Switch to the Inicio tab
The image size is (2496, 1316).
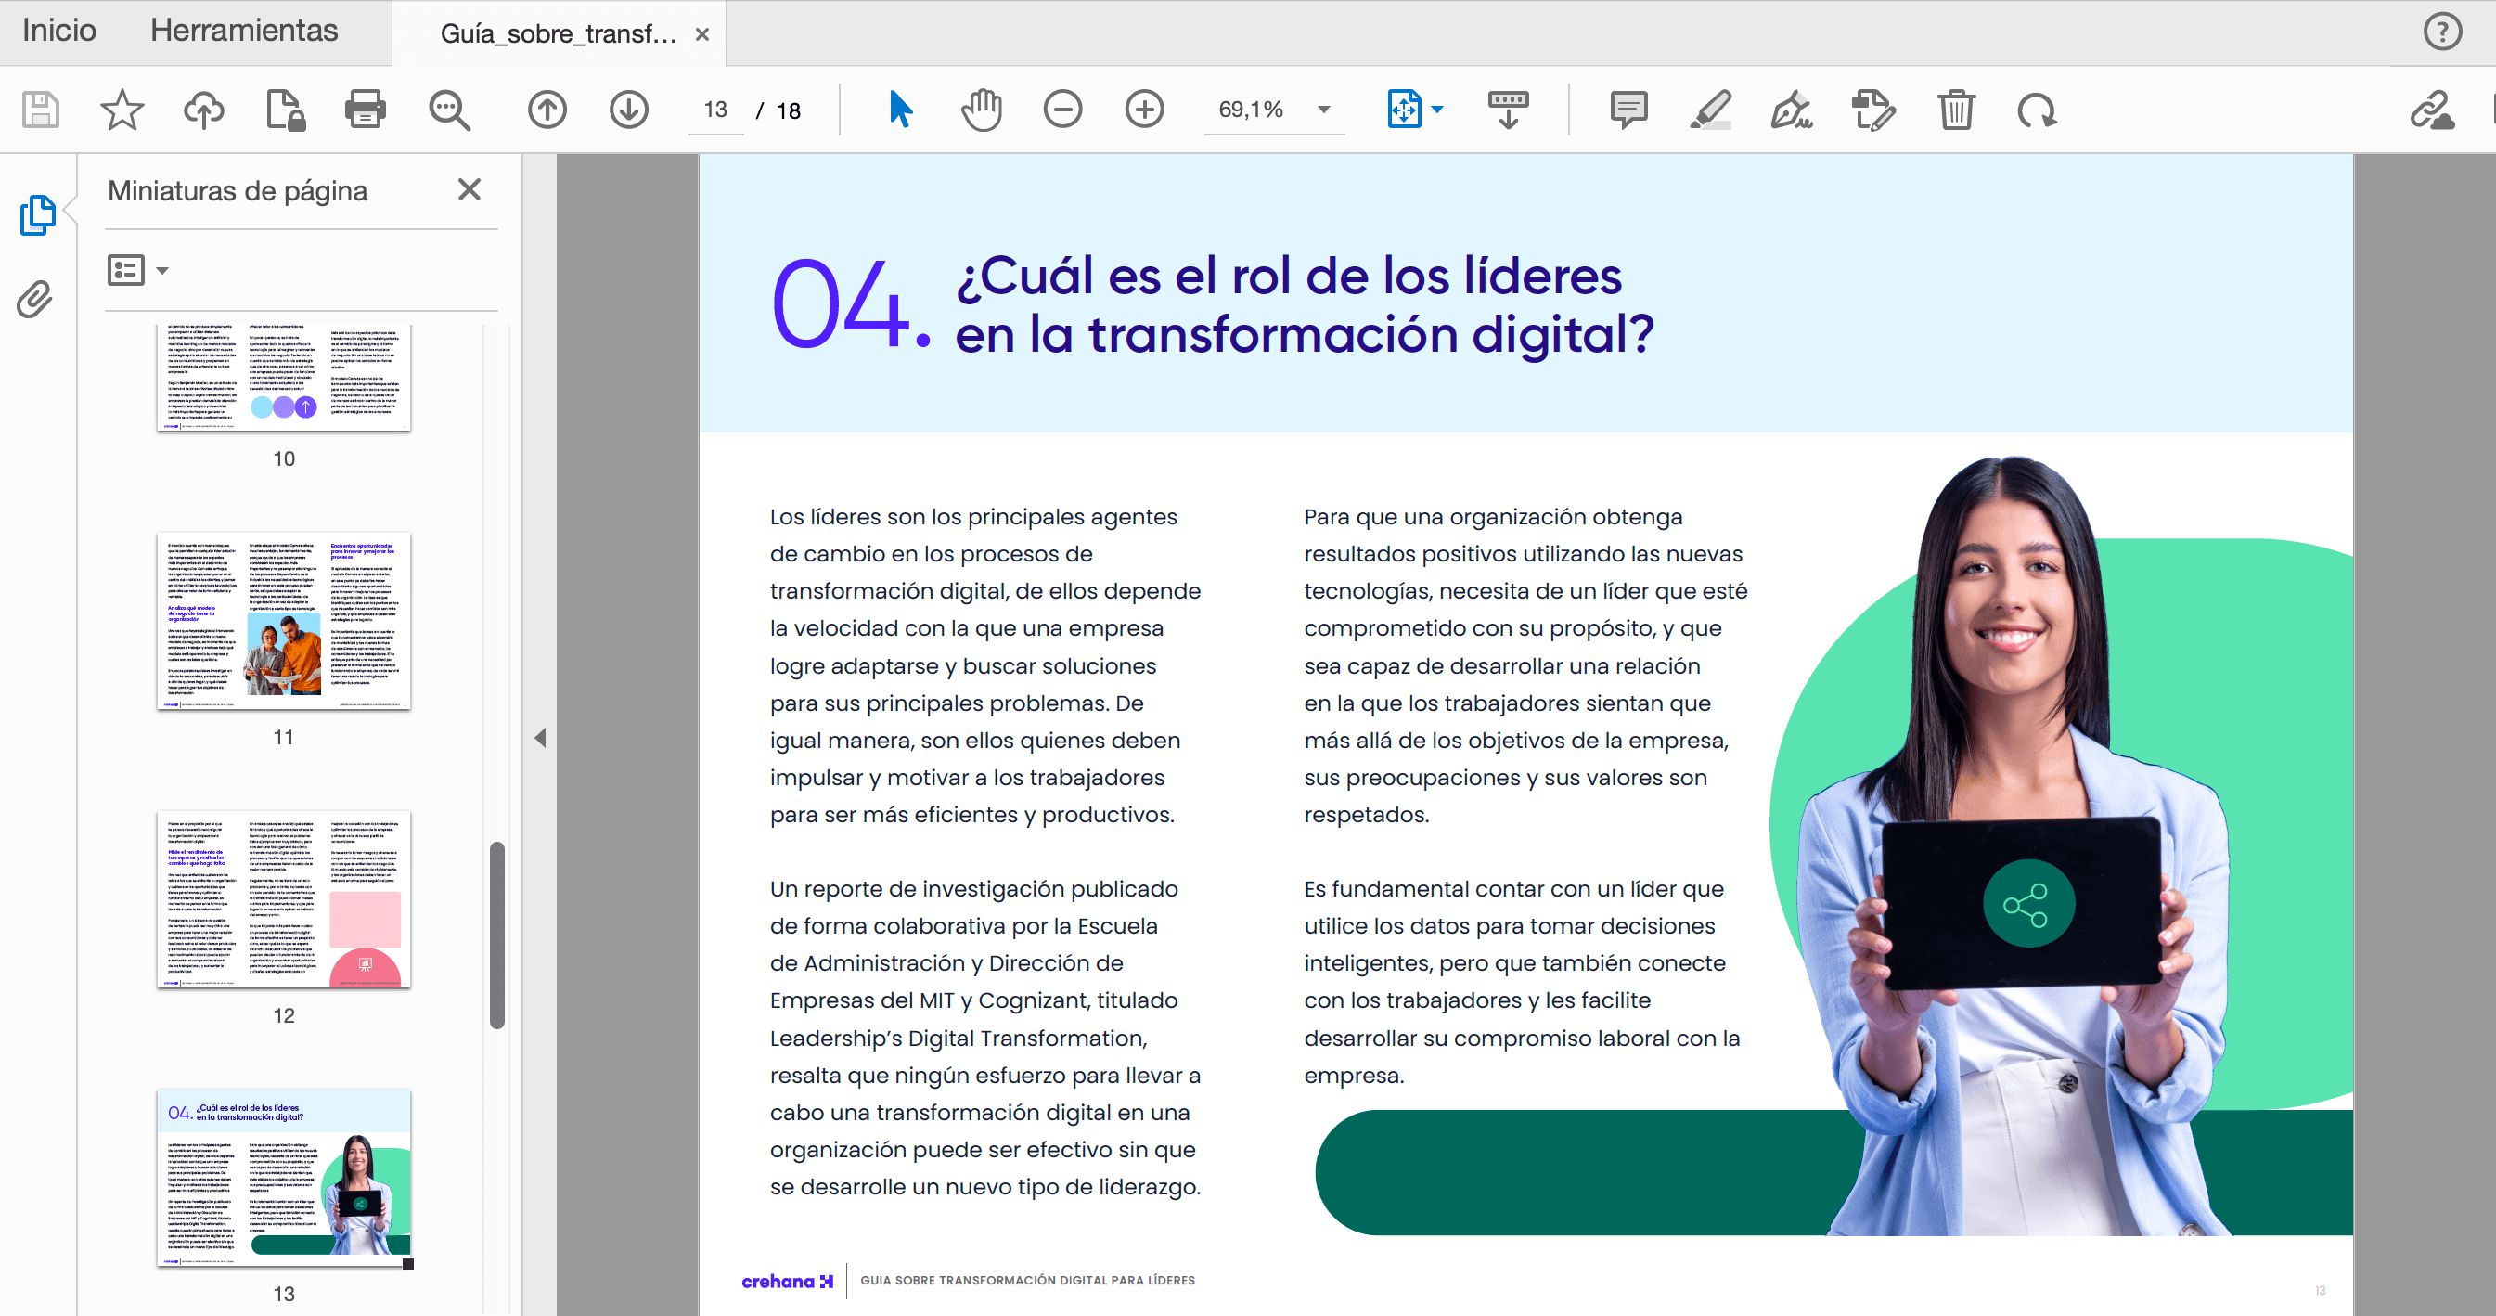59,31
